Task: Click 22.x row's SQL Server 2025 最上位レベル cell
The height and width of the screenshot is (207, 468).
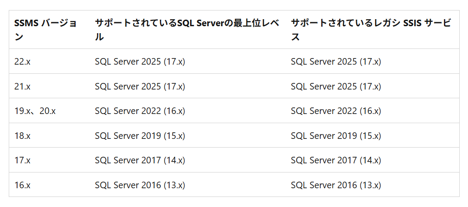Action: tap(140, 62)
